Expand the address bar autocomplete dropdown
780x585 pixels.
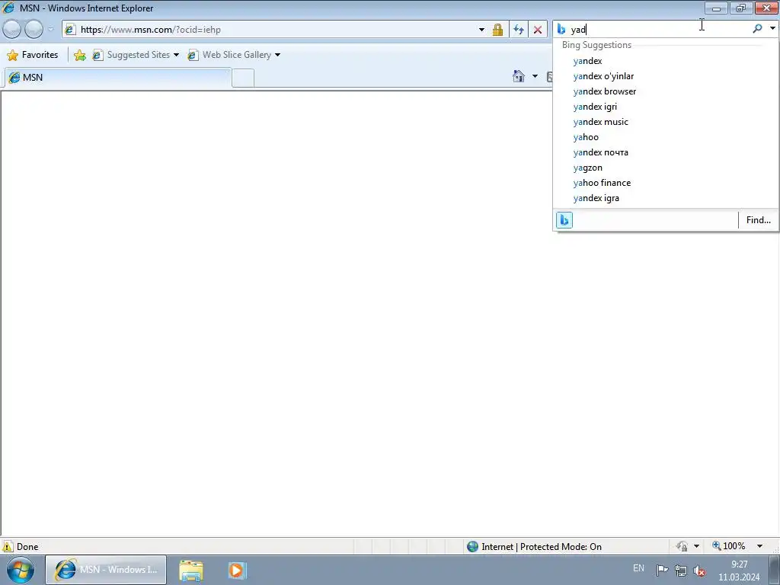point(481,30)
